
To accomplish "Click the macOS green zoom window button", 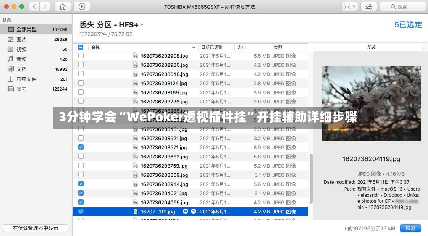I will click(x=21, y=6).
